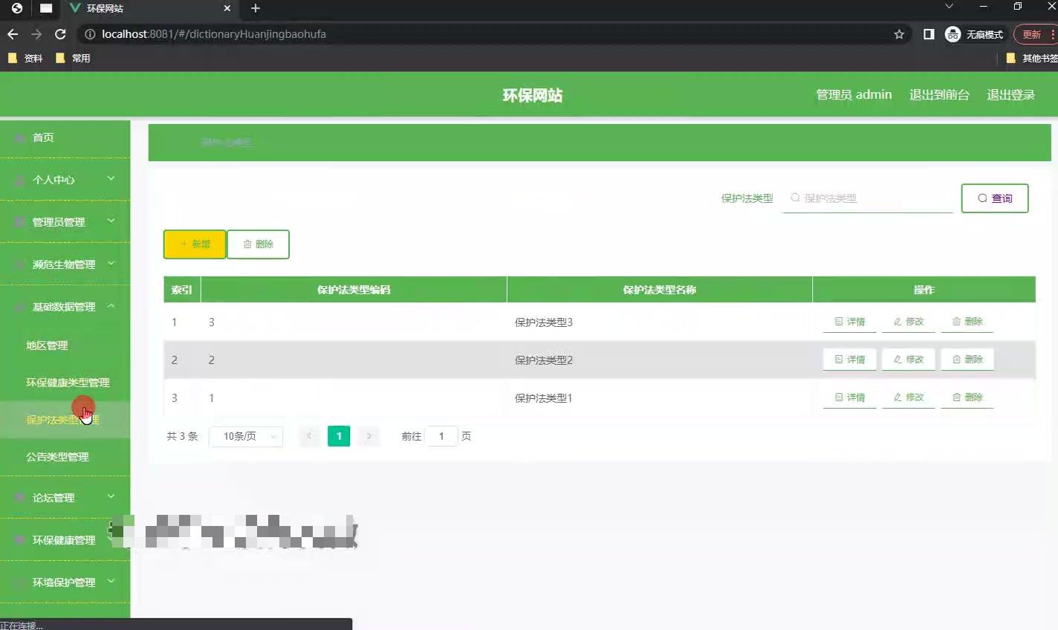Click the 查询 search button
Viewport: 1058px width, 630px height.
[x=995, y=198]
